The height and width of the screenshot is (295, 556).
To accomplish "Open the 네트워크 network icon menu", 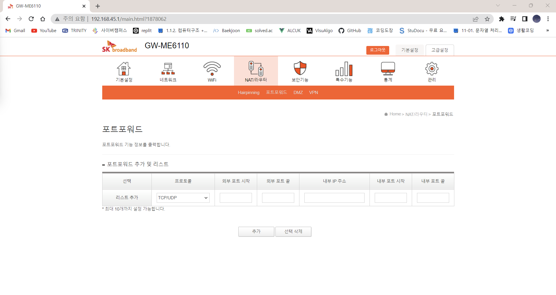I will (x=168, y=72).
